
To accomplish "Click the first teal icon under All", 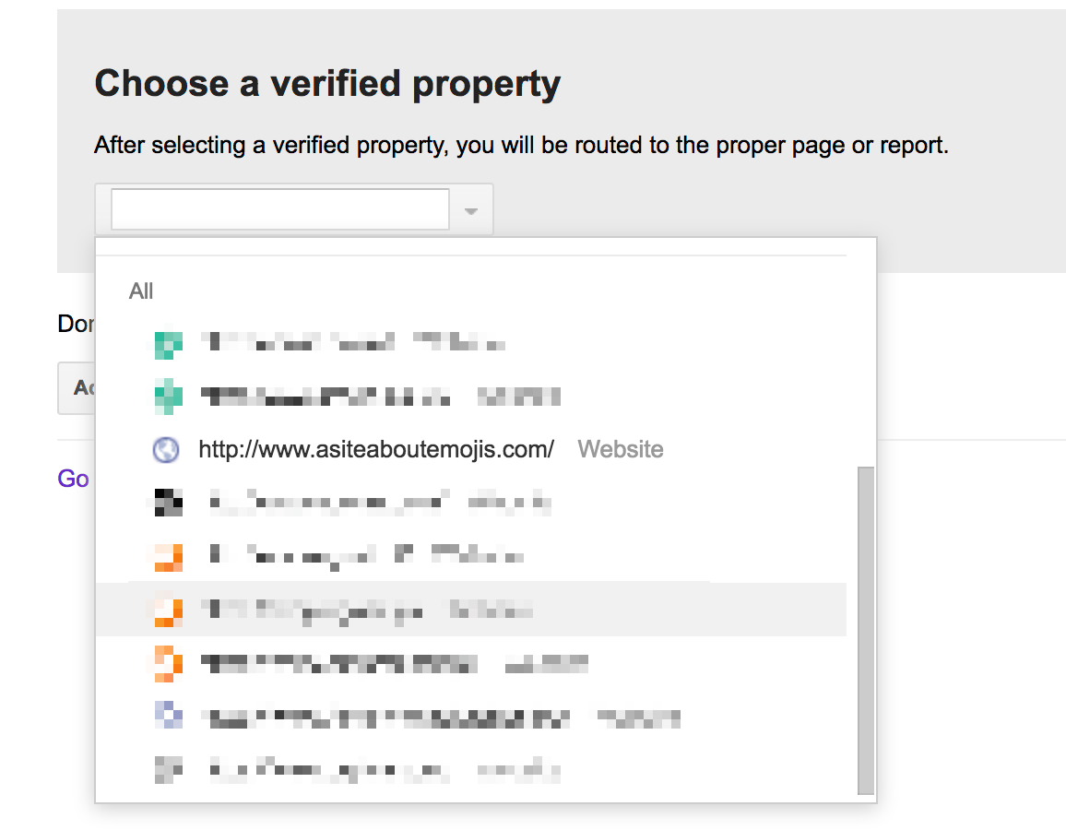I will (x=165, y=345).
